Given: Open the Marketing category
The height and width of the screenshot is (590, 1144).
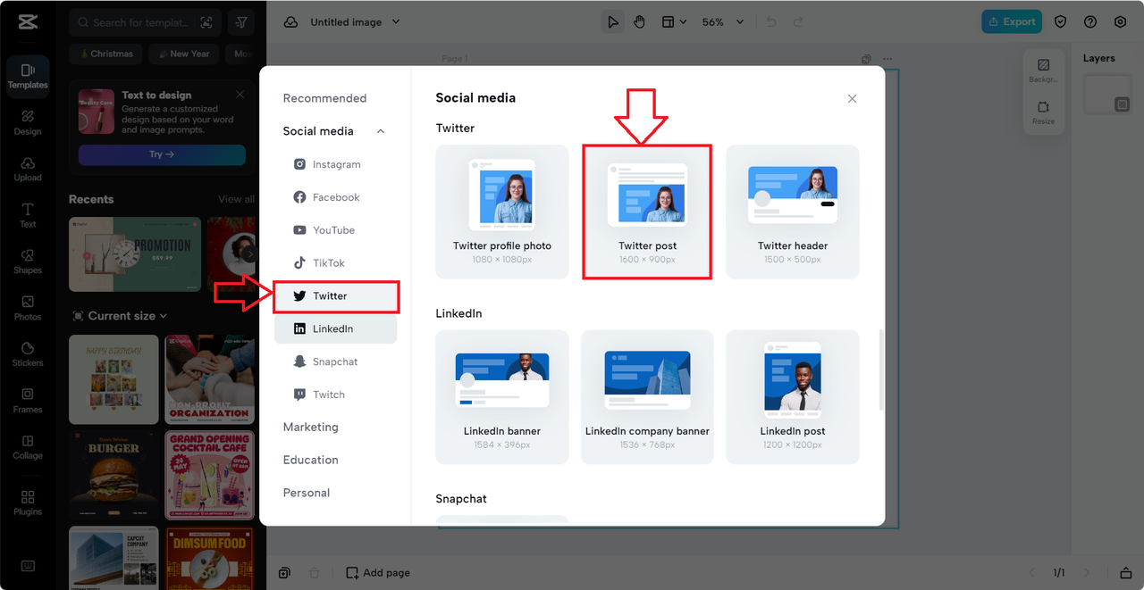Looking at the screenshot, I should [311, 427].
